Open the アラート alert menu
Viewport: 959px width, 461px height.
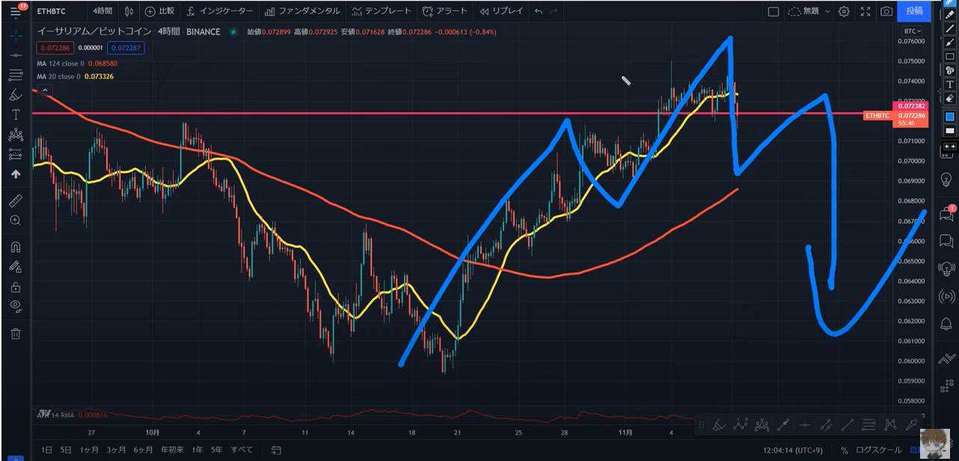pos(444,11)
